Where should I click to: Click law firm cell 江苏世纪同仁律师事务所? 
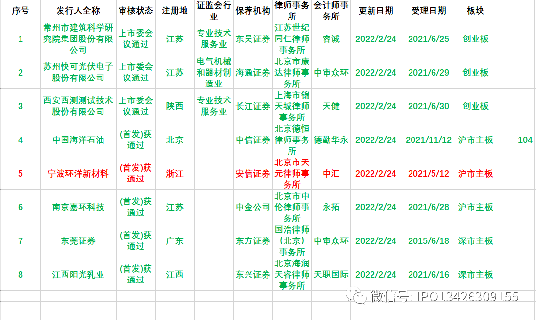pos(292,38)
